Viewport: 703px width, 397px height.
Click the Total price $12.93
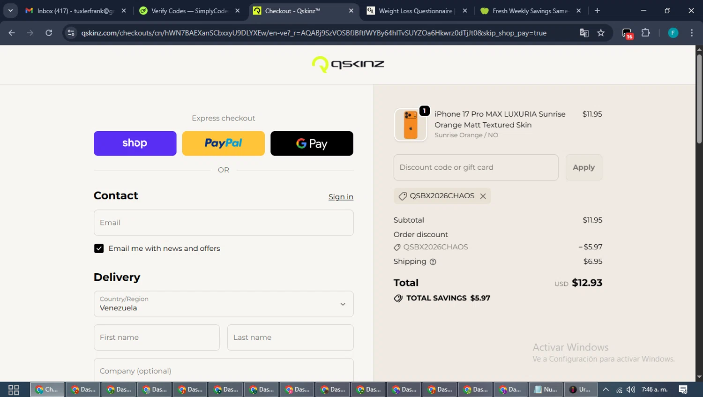[587, 283]
